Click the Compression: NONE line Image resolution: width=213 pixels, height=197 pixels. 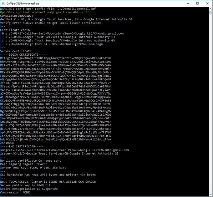click(15, 192)
